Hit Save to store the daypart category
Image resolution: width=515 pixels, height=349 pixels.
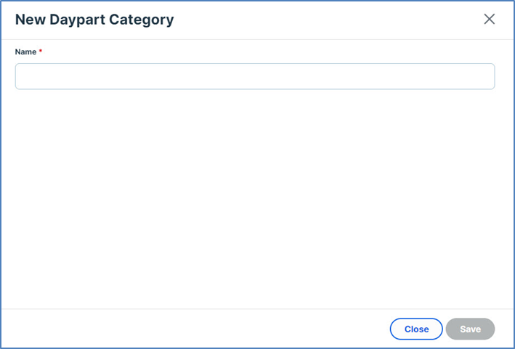coord(470,329)
